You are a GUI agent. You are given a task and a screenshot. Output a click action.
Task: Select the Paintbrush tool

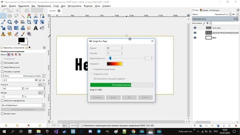point(22,34)
